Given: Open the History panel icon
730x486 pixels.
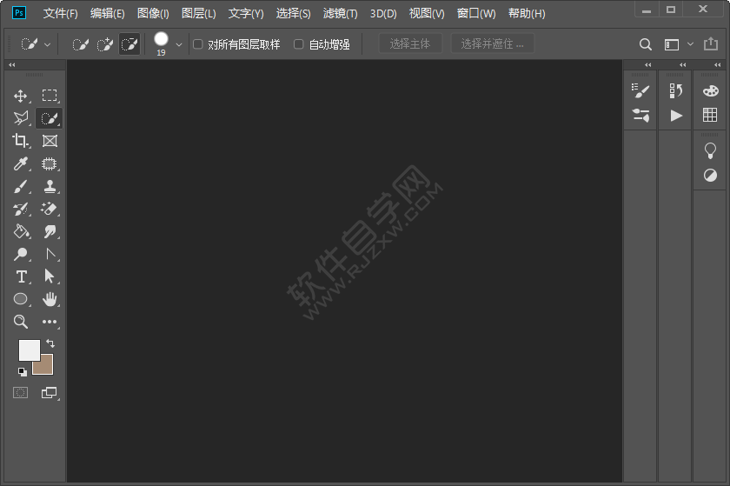Looking at the screenshot, I should tap(675, 90).
